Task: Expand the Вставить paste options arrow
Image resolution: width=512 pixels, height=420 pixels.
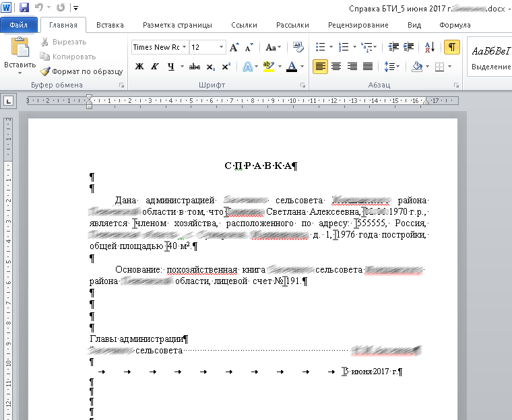Action: point(20,73)
